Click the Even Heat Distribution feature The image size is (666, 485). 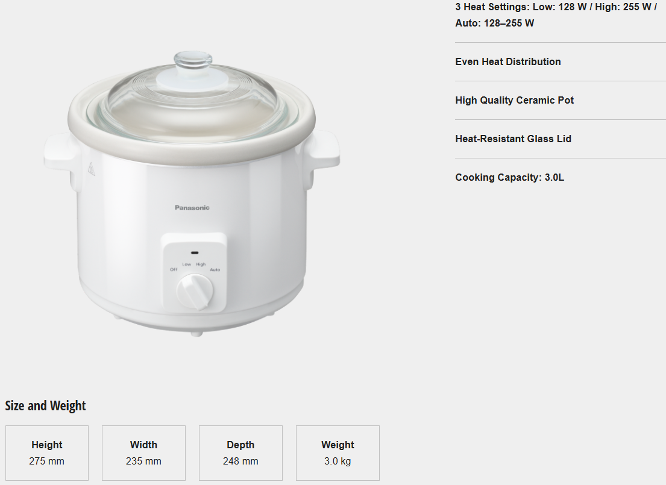[x=508, y=61]
